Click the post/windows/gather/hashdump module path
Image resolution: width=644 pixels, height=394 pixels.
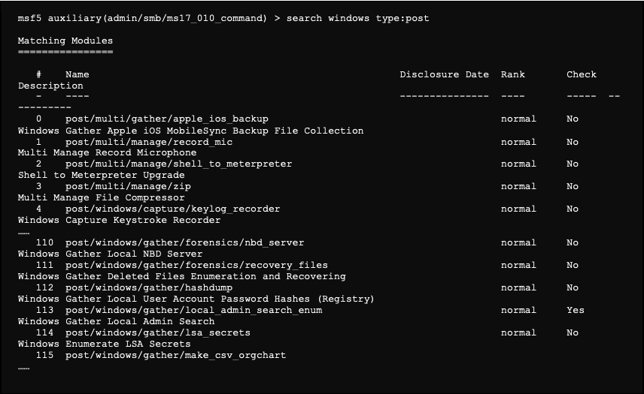pos(148,287)
